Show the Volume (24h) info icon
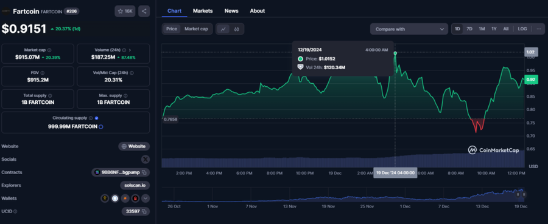The height and width of the screenshot is (224, 548). 124,50
